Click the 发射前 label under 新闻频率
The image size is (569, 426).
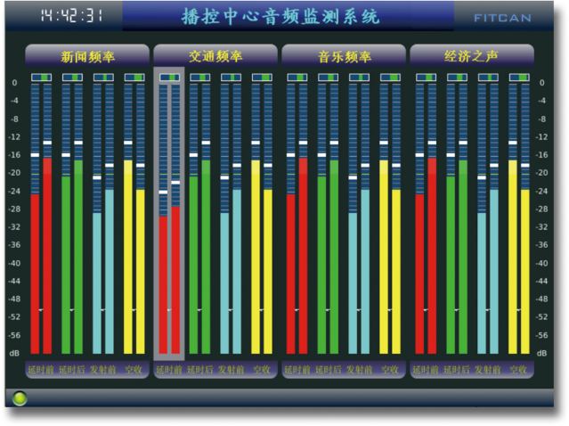(x=103, y=370)
